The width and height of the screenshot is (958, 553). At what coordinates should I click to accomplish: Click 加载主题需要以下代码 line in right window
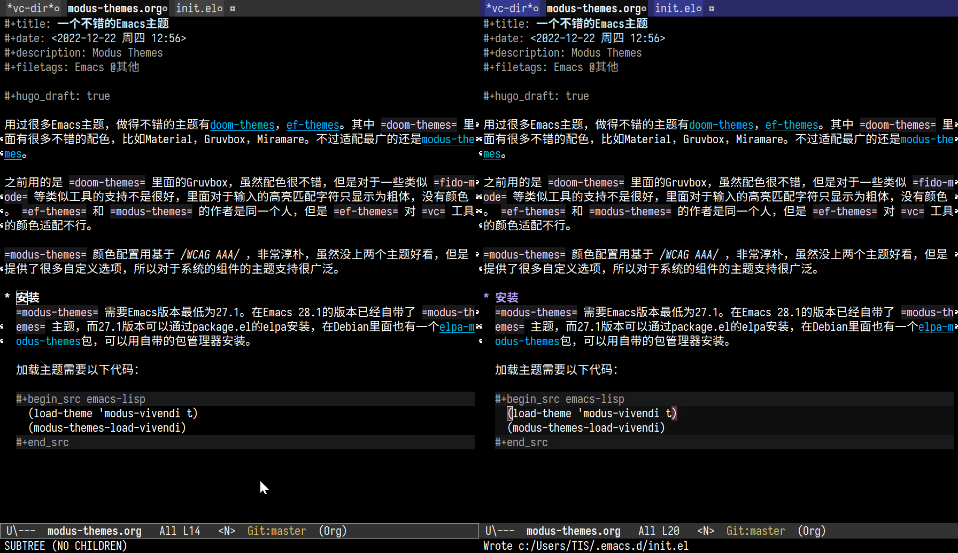pyautogui.click(x=556, y=370)
